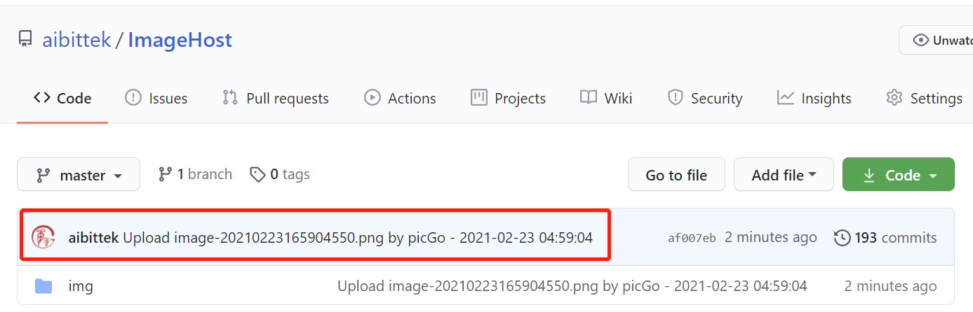Viewport: 973px width, 312px height.
Task: Click the branch count icon
Action: coord(165,174)
